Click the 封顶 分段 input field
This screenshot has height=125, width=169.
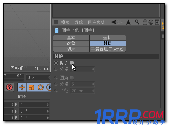coord(82,69)
